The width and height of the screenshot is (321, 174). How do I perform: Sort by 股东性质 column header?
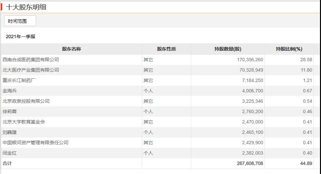[167, 49]
